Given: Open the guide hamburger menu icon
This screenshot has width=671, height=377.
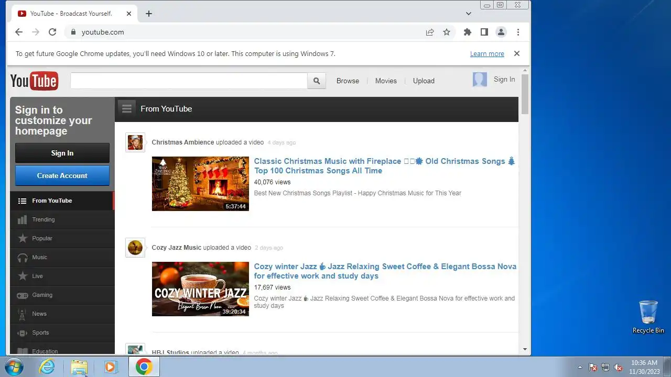Looking at the screenshot, I should tap(126, 108).
